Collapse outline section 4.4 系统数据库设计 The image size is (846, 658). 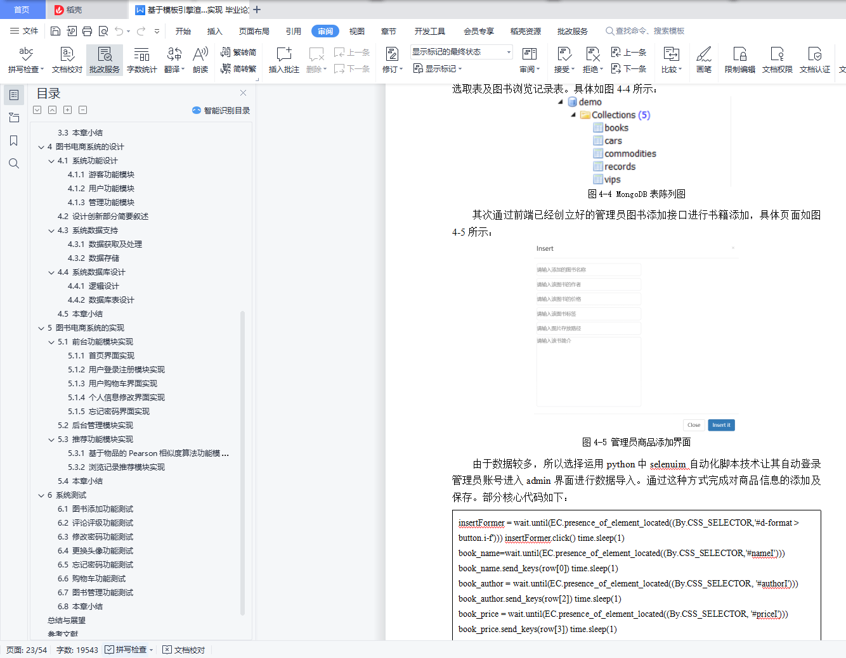click(51, 272)
